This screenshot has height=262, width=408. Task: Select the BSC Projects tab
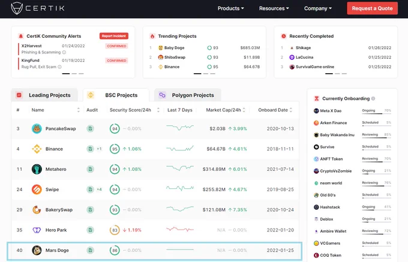pos(116,95)
